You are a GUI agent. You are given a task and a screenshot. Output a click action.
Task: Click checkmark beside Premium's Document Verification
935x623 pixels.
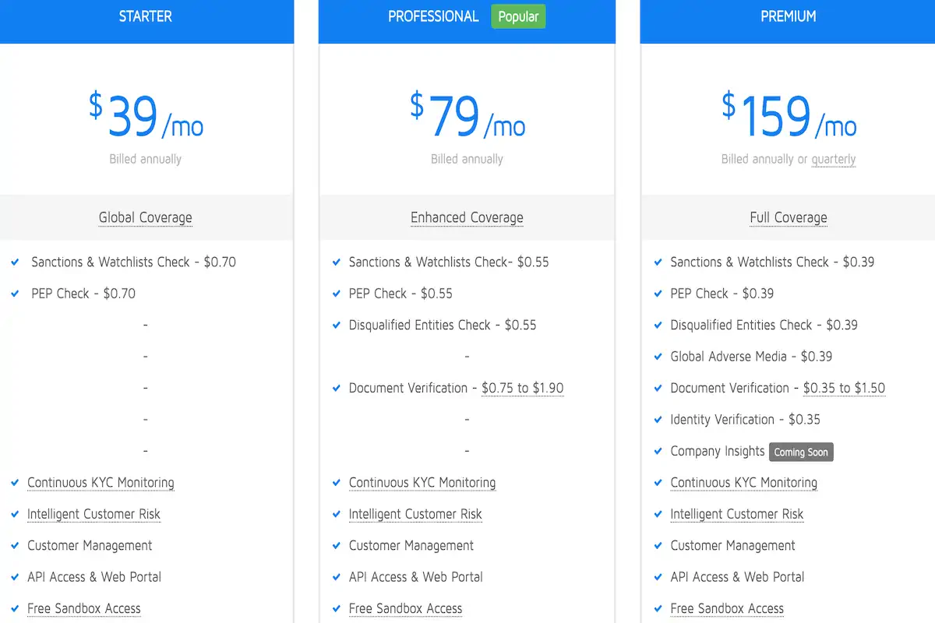(658, 389)
